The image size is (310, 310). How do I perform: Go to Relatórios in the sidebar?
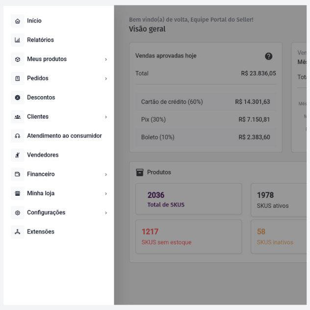tap(40, 40)
